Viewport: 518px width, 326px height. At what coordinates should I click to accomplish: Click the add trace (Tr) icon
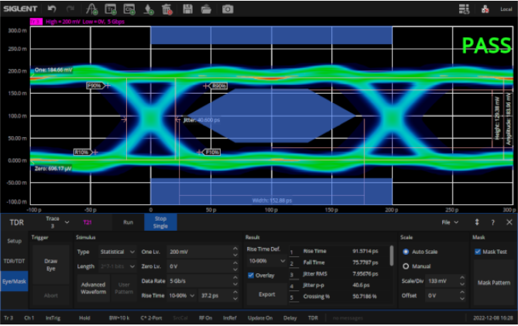coord(111,9)
